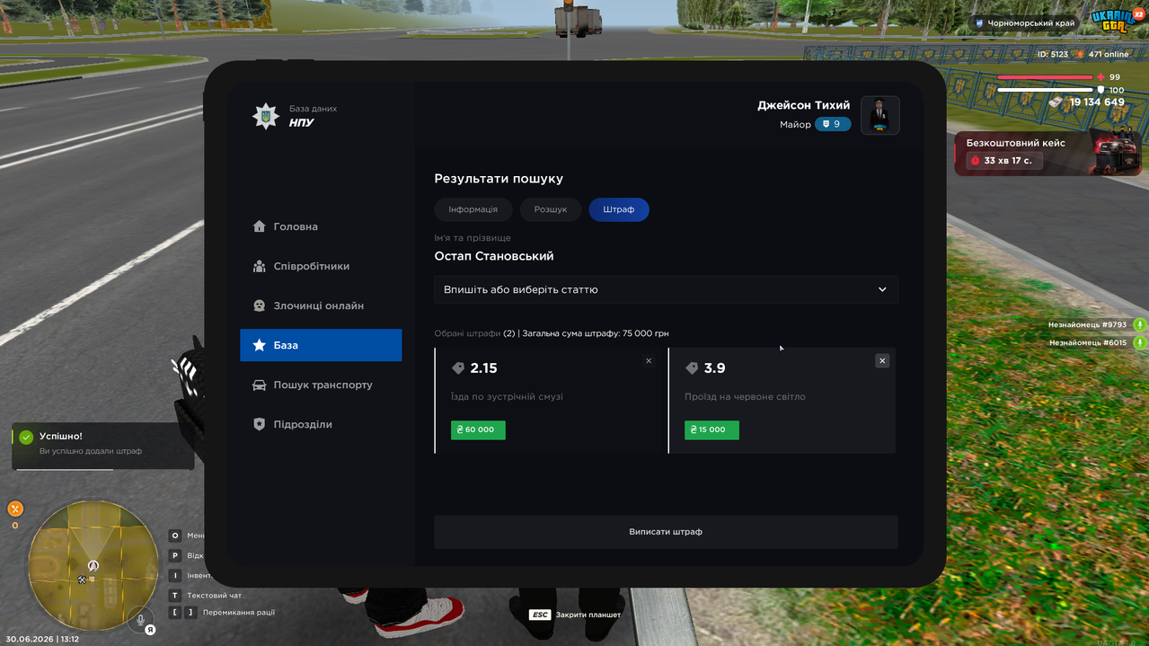1149x646 pixels.
Task: Click the minimap
Action: click(93, 566)
